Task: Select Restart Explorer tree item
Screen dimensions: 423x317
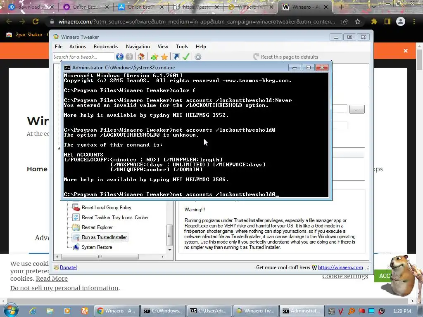Action: pos(97,227)
